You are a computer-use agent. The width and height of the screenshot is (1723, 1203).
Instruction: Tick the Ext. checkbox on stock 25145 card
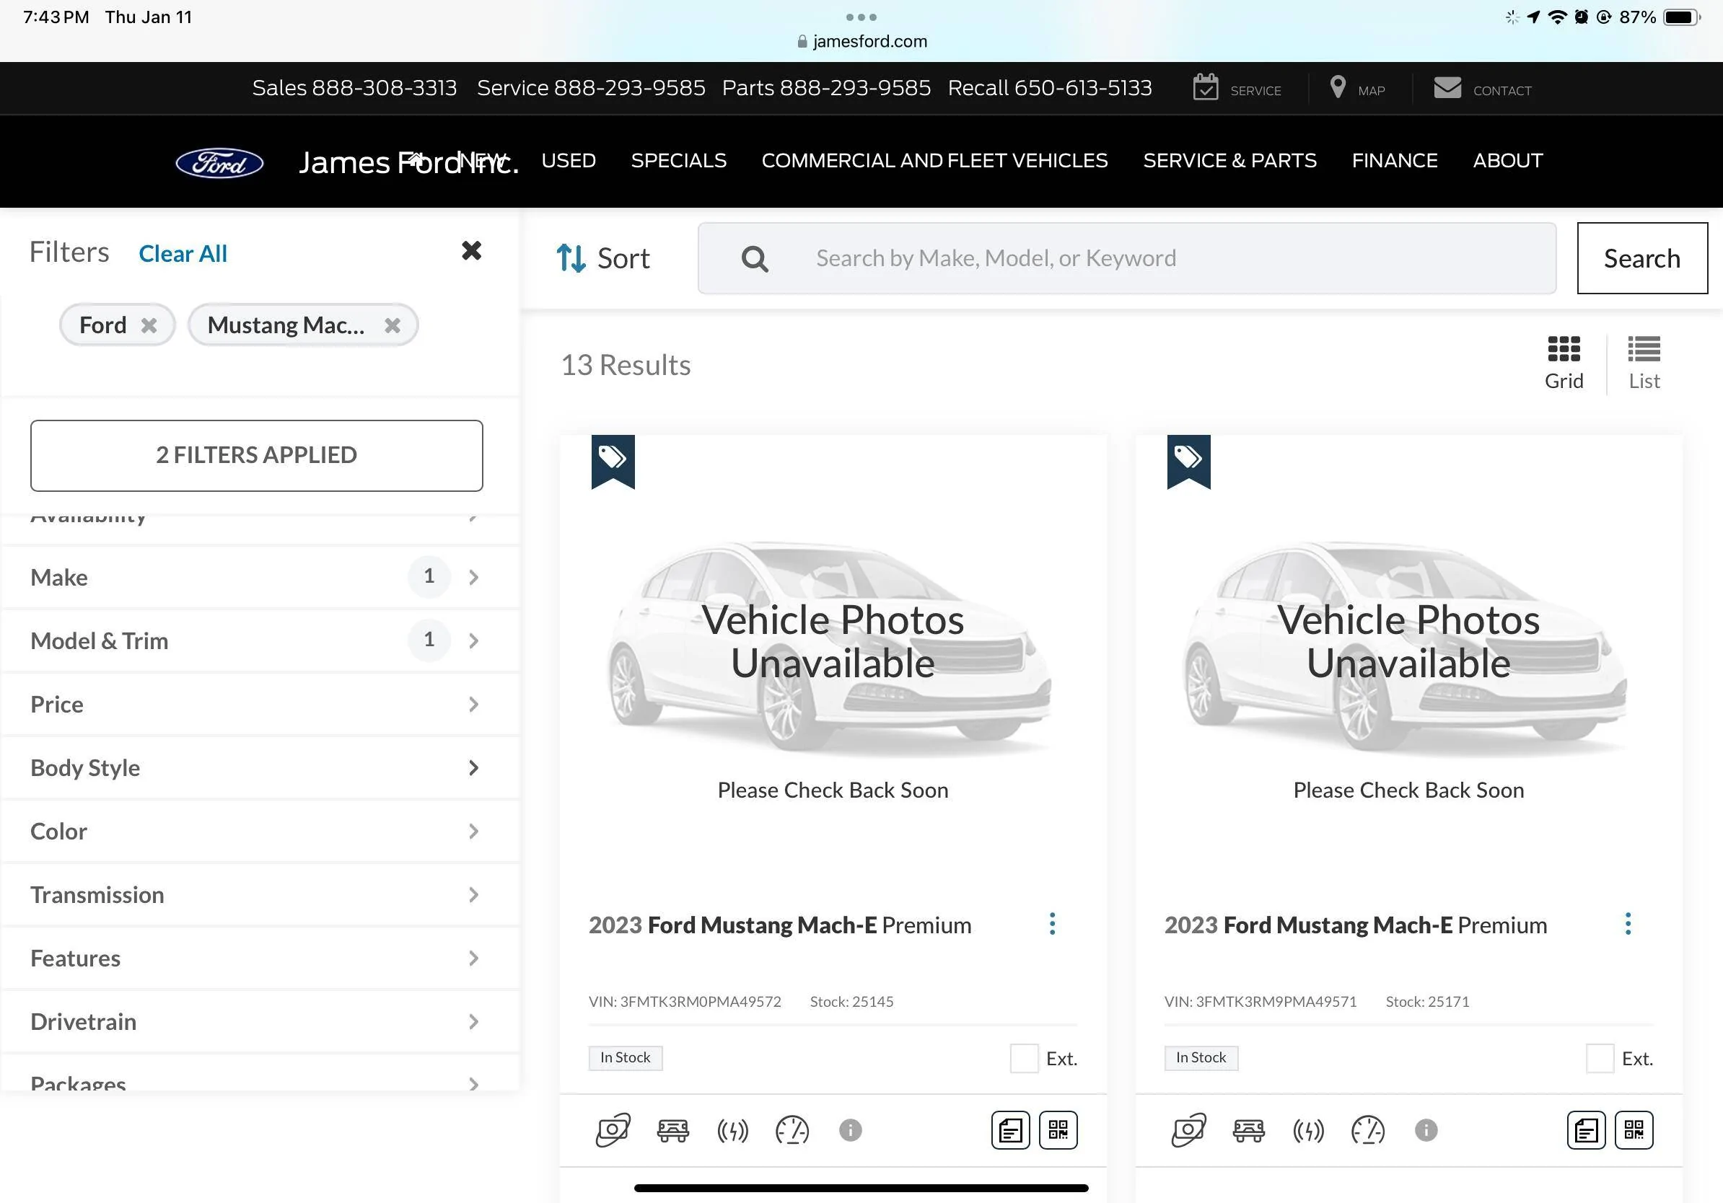1025,1058
